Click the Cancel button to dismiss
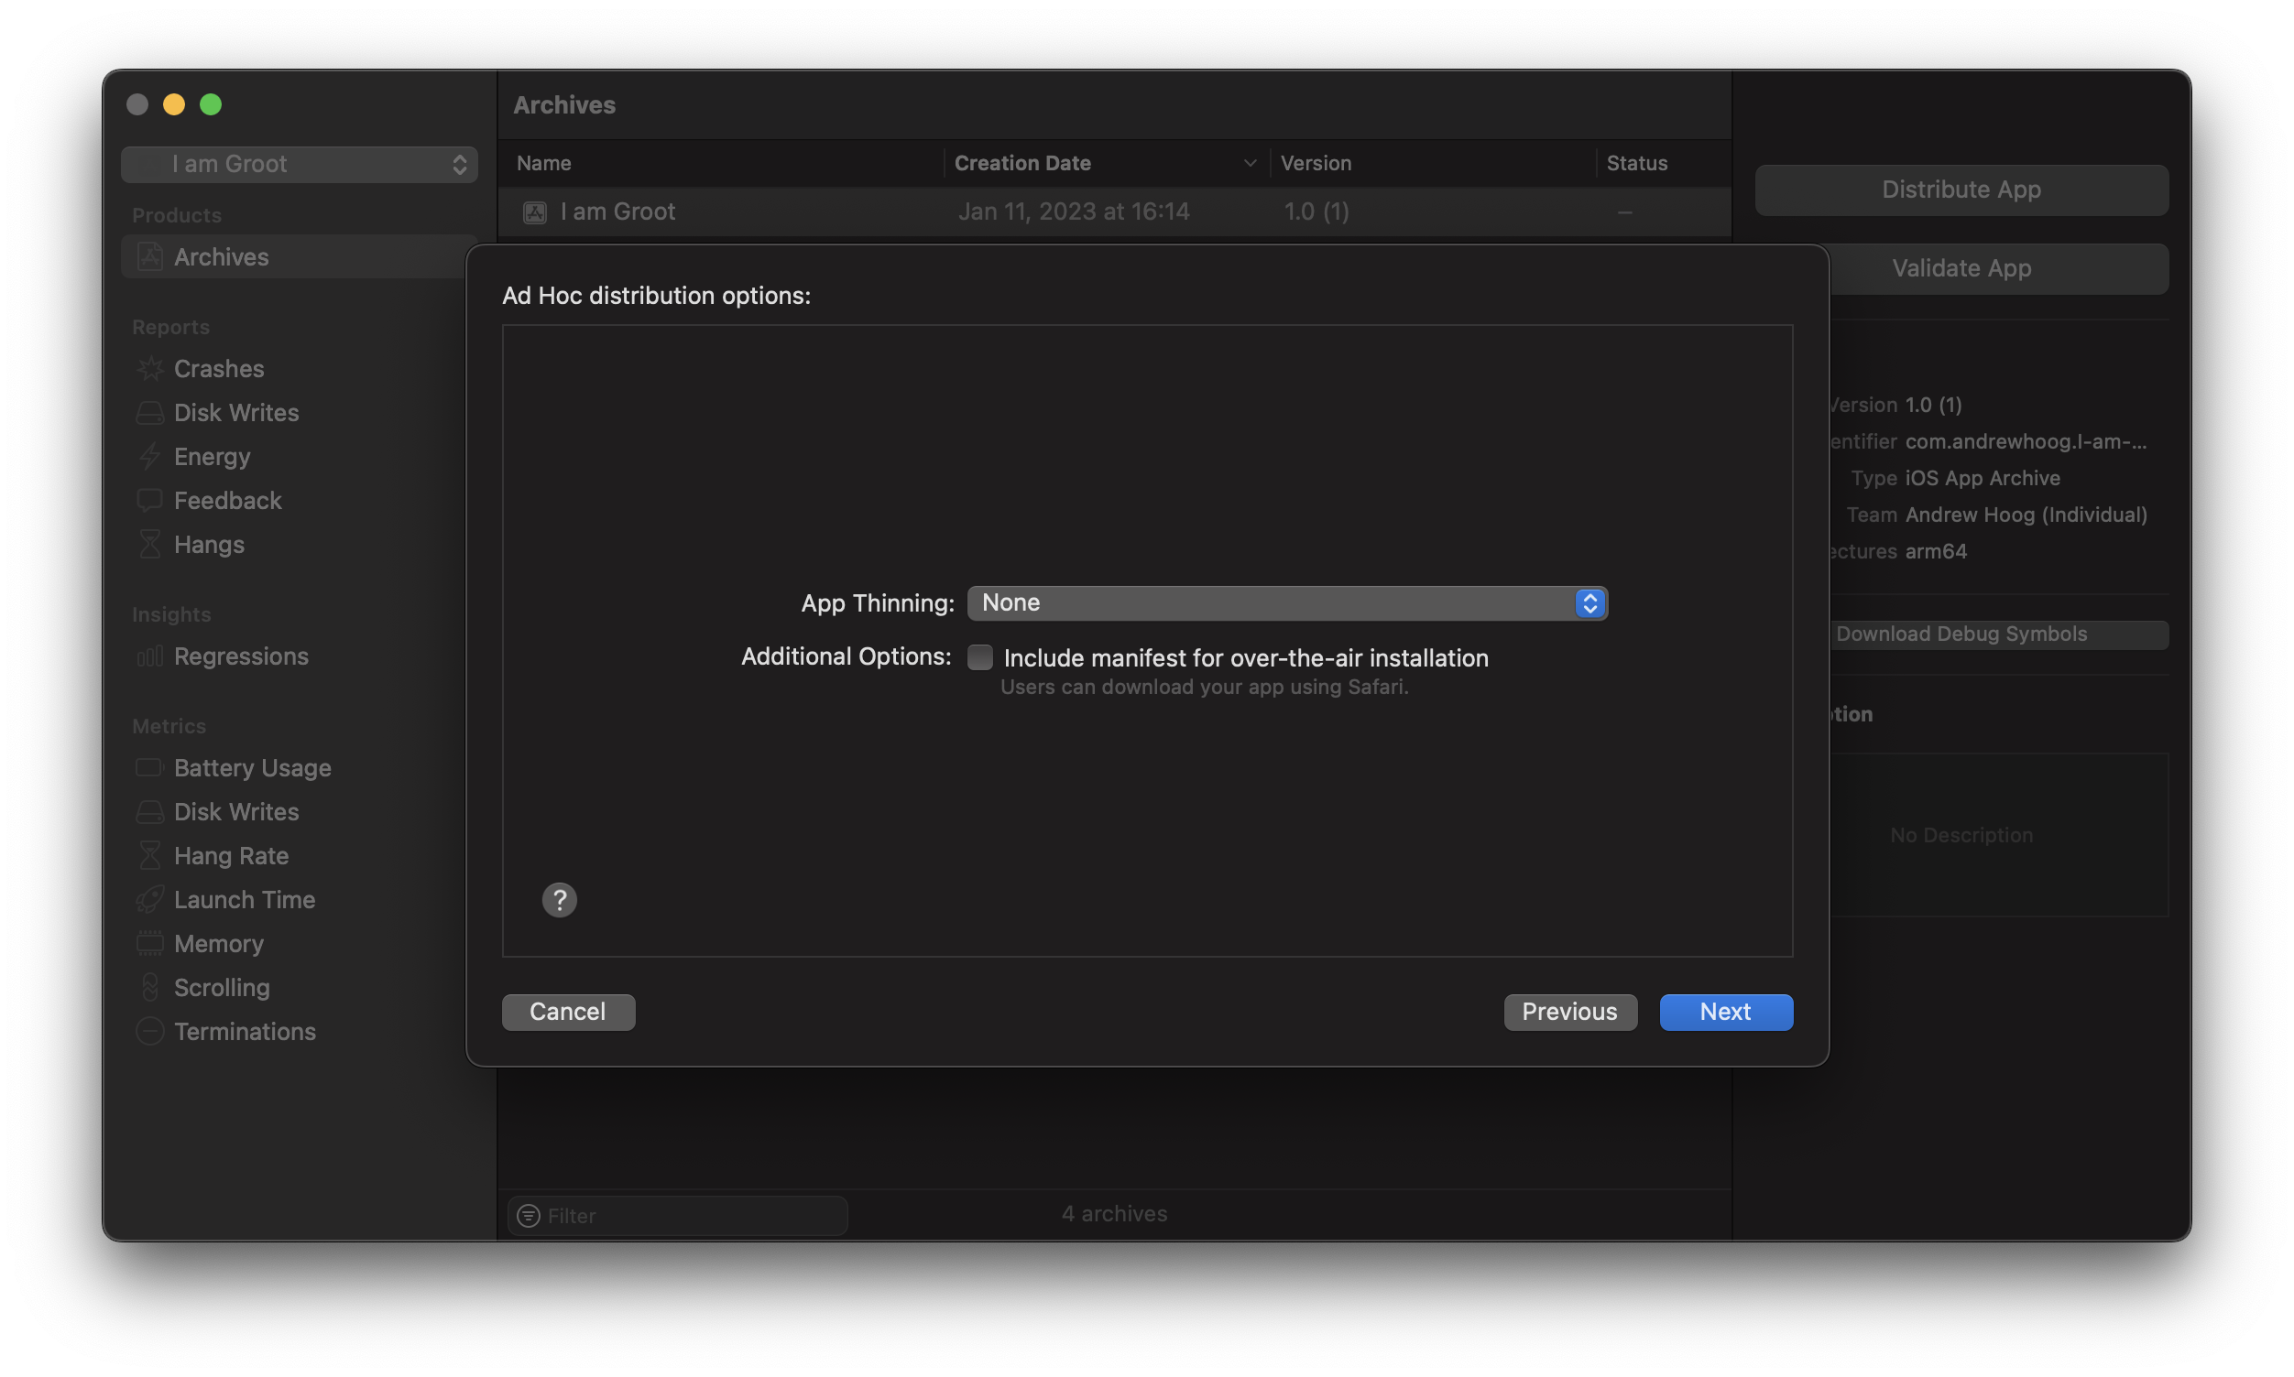The width and height of the screenshot is (2294, 1377). 567,1010
